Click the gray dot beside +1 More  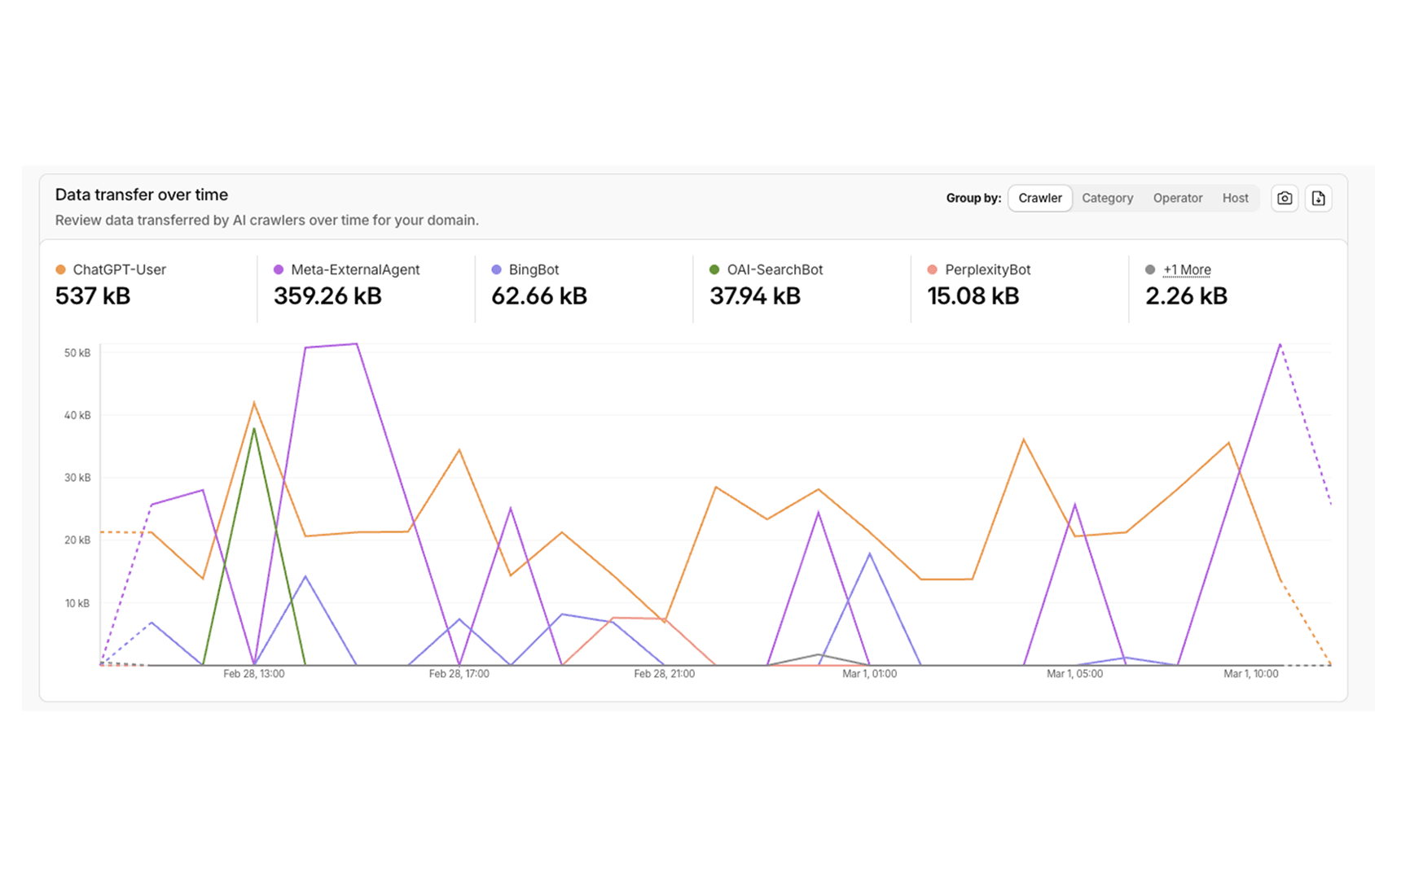[1149, 269]
